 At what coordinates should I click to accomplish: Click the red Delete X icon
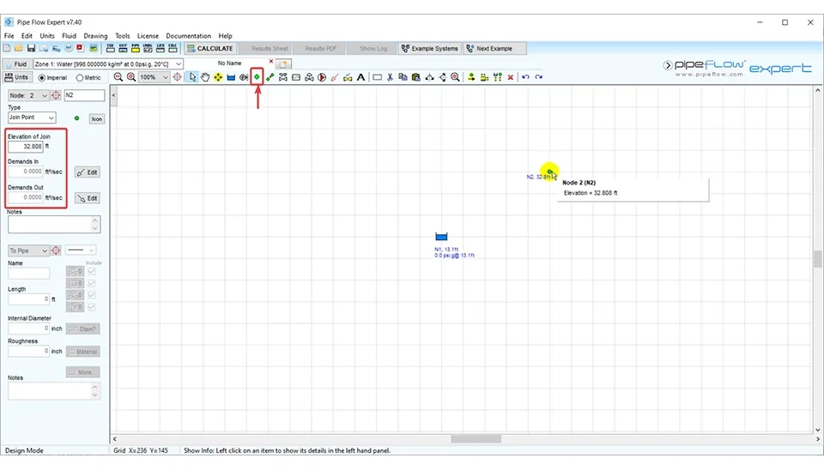coord(511,77)
